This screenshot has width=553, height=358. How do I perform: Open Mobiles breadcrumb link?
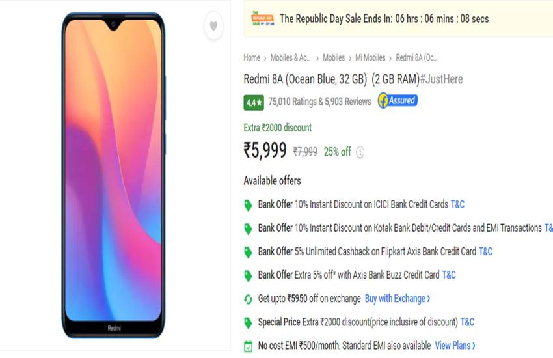coord(334,58)
